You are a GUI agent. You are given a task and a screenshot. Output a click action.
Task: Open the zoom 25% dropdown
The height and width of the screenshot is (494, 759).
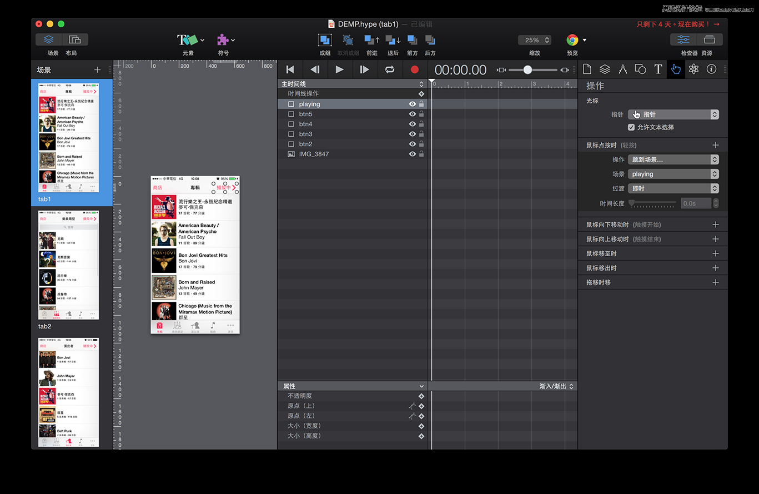pos(534,40)
